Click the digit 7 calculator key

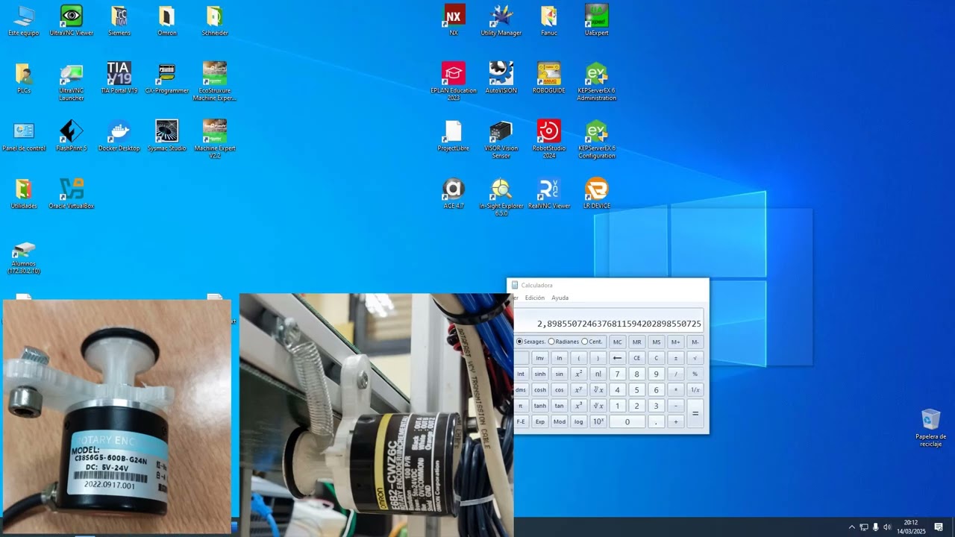click(617, 374)
